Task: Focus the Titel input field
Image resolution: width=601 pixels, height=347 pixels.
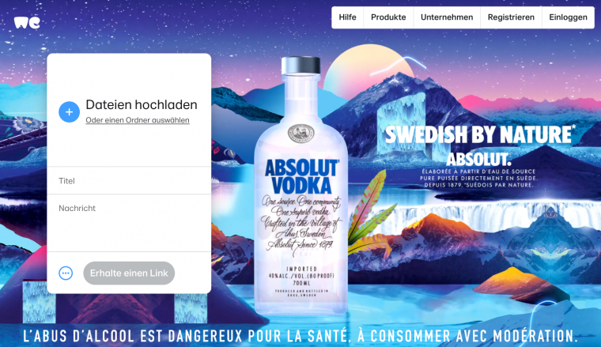Action: pyautogui.click(x=129, y=181)
